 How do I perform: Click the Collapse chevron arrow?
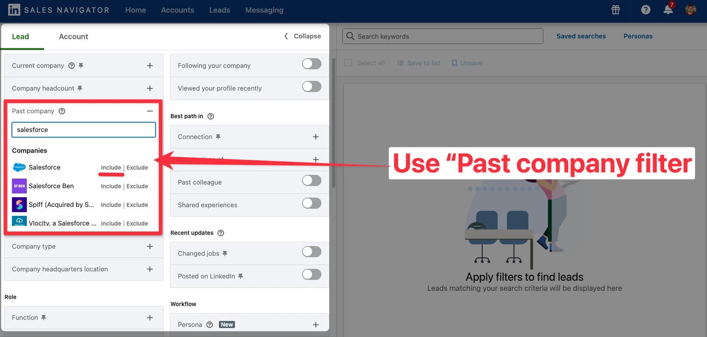tap(286, 36)
